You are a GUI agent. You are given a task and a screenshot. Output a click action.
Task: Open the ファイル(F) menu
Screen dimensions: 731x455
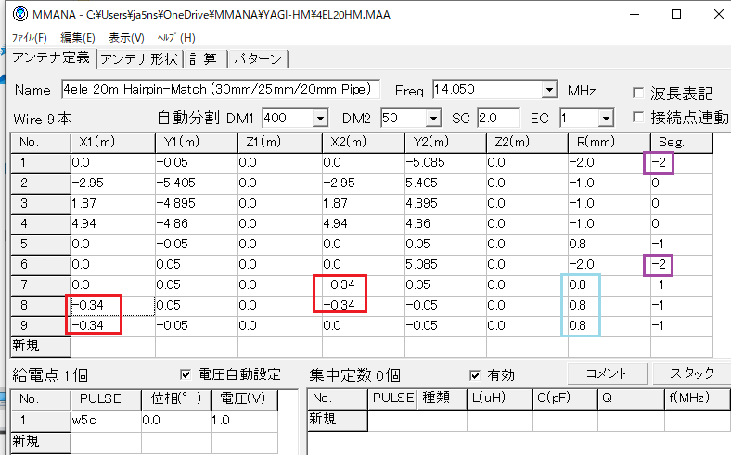click(x=29, y=37)
